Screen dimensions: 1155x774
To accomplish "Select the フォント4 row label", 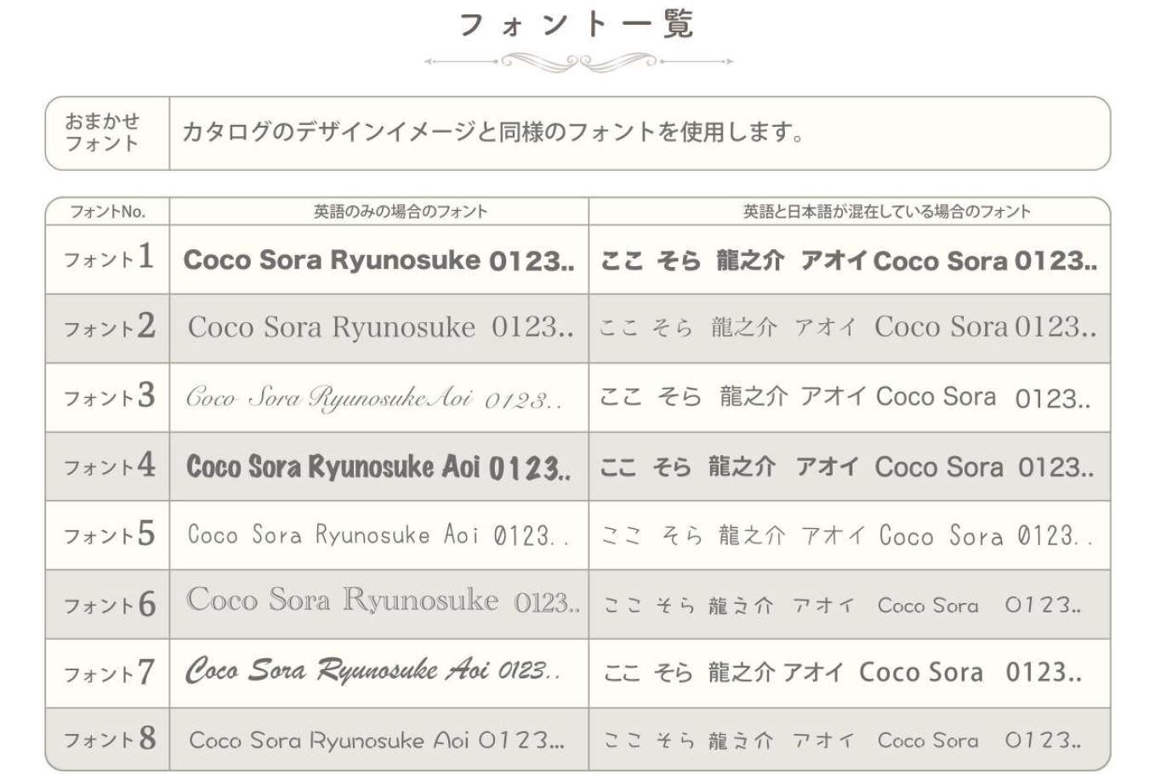I will (x=109, y=466).
